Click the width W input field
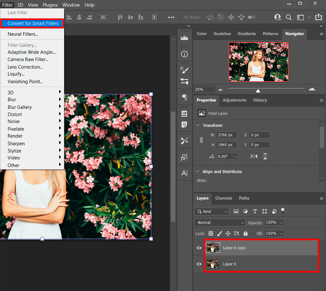The width and height of the screenshot is (326, 291). [x=226, y=135]
